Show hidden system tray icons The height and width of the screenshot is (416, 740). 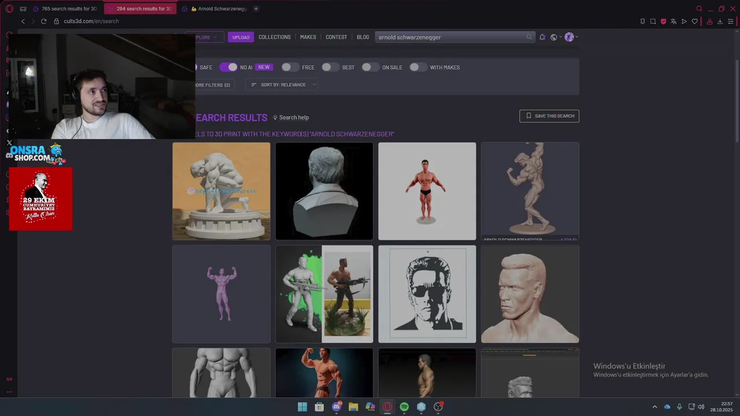coord(654,407)
